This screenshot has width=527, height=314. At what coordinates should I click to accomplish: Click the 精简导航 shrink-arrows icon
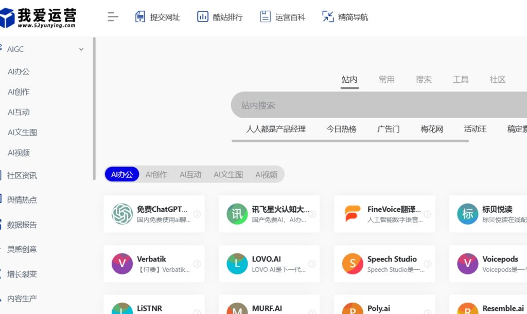click(x=328, y=17)
